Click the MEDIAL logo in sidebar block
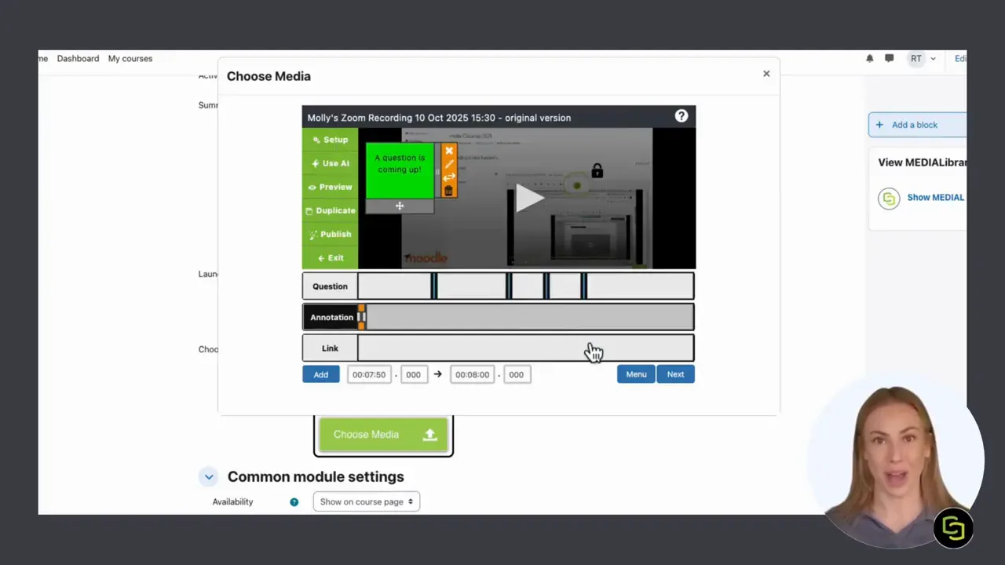This screenshot has width=1005, height=565. [889, 199]
